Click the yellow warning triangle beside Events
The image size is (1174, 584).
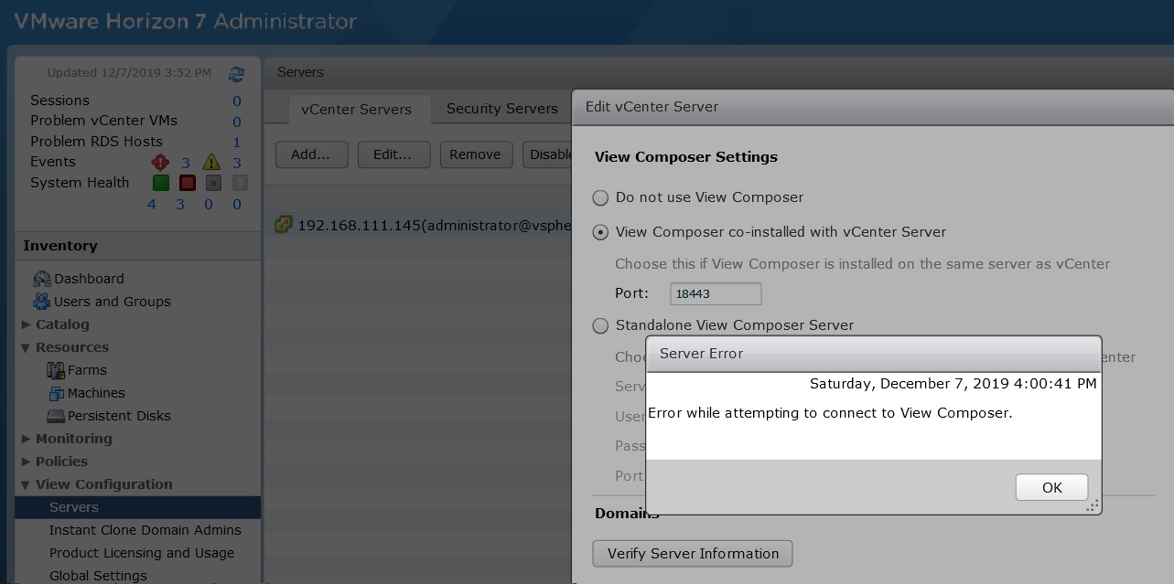pos(210,162)
